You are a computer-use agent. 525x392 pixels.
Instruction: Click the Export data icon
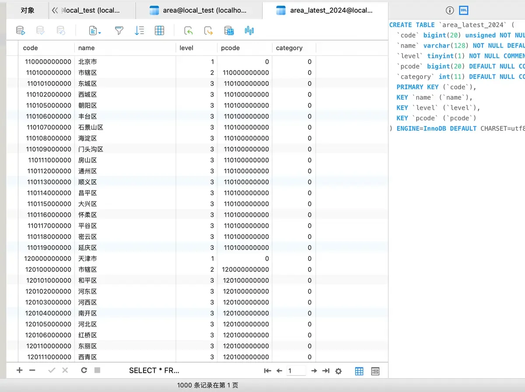tap(209, 30)
